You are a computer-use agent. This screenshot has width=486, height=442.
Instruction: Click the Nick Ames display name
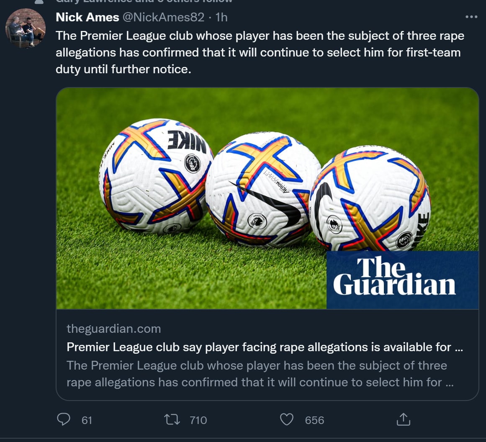coord(87,17)
